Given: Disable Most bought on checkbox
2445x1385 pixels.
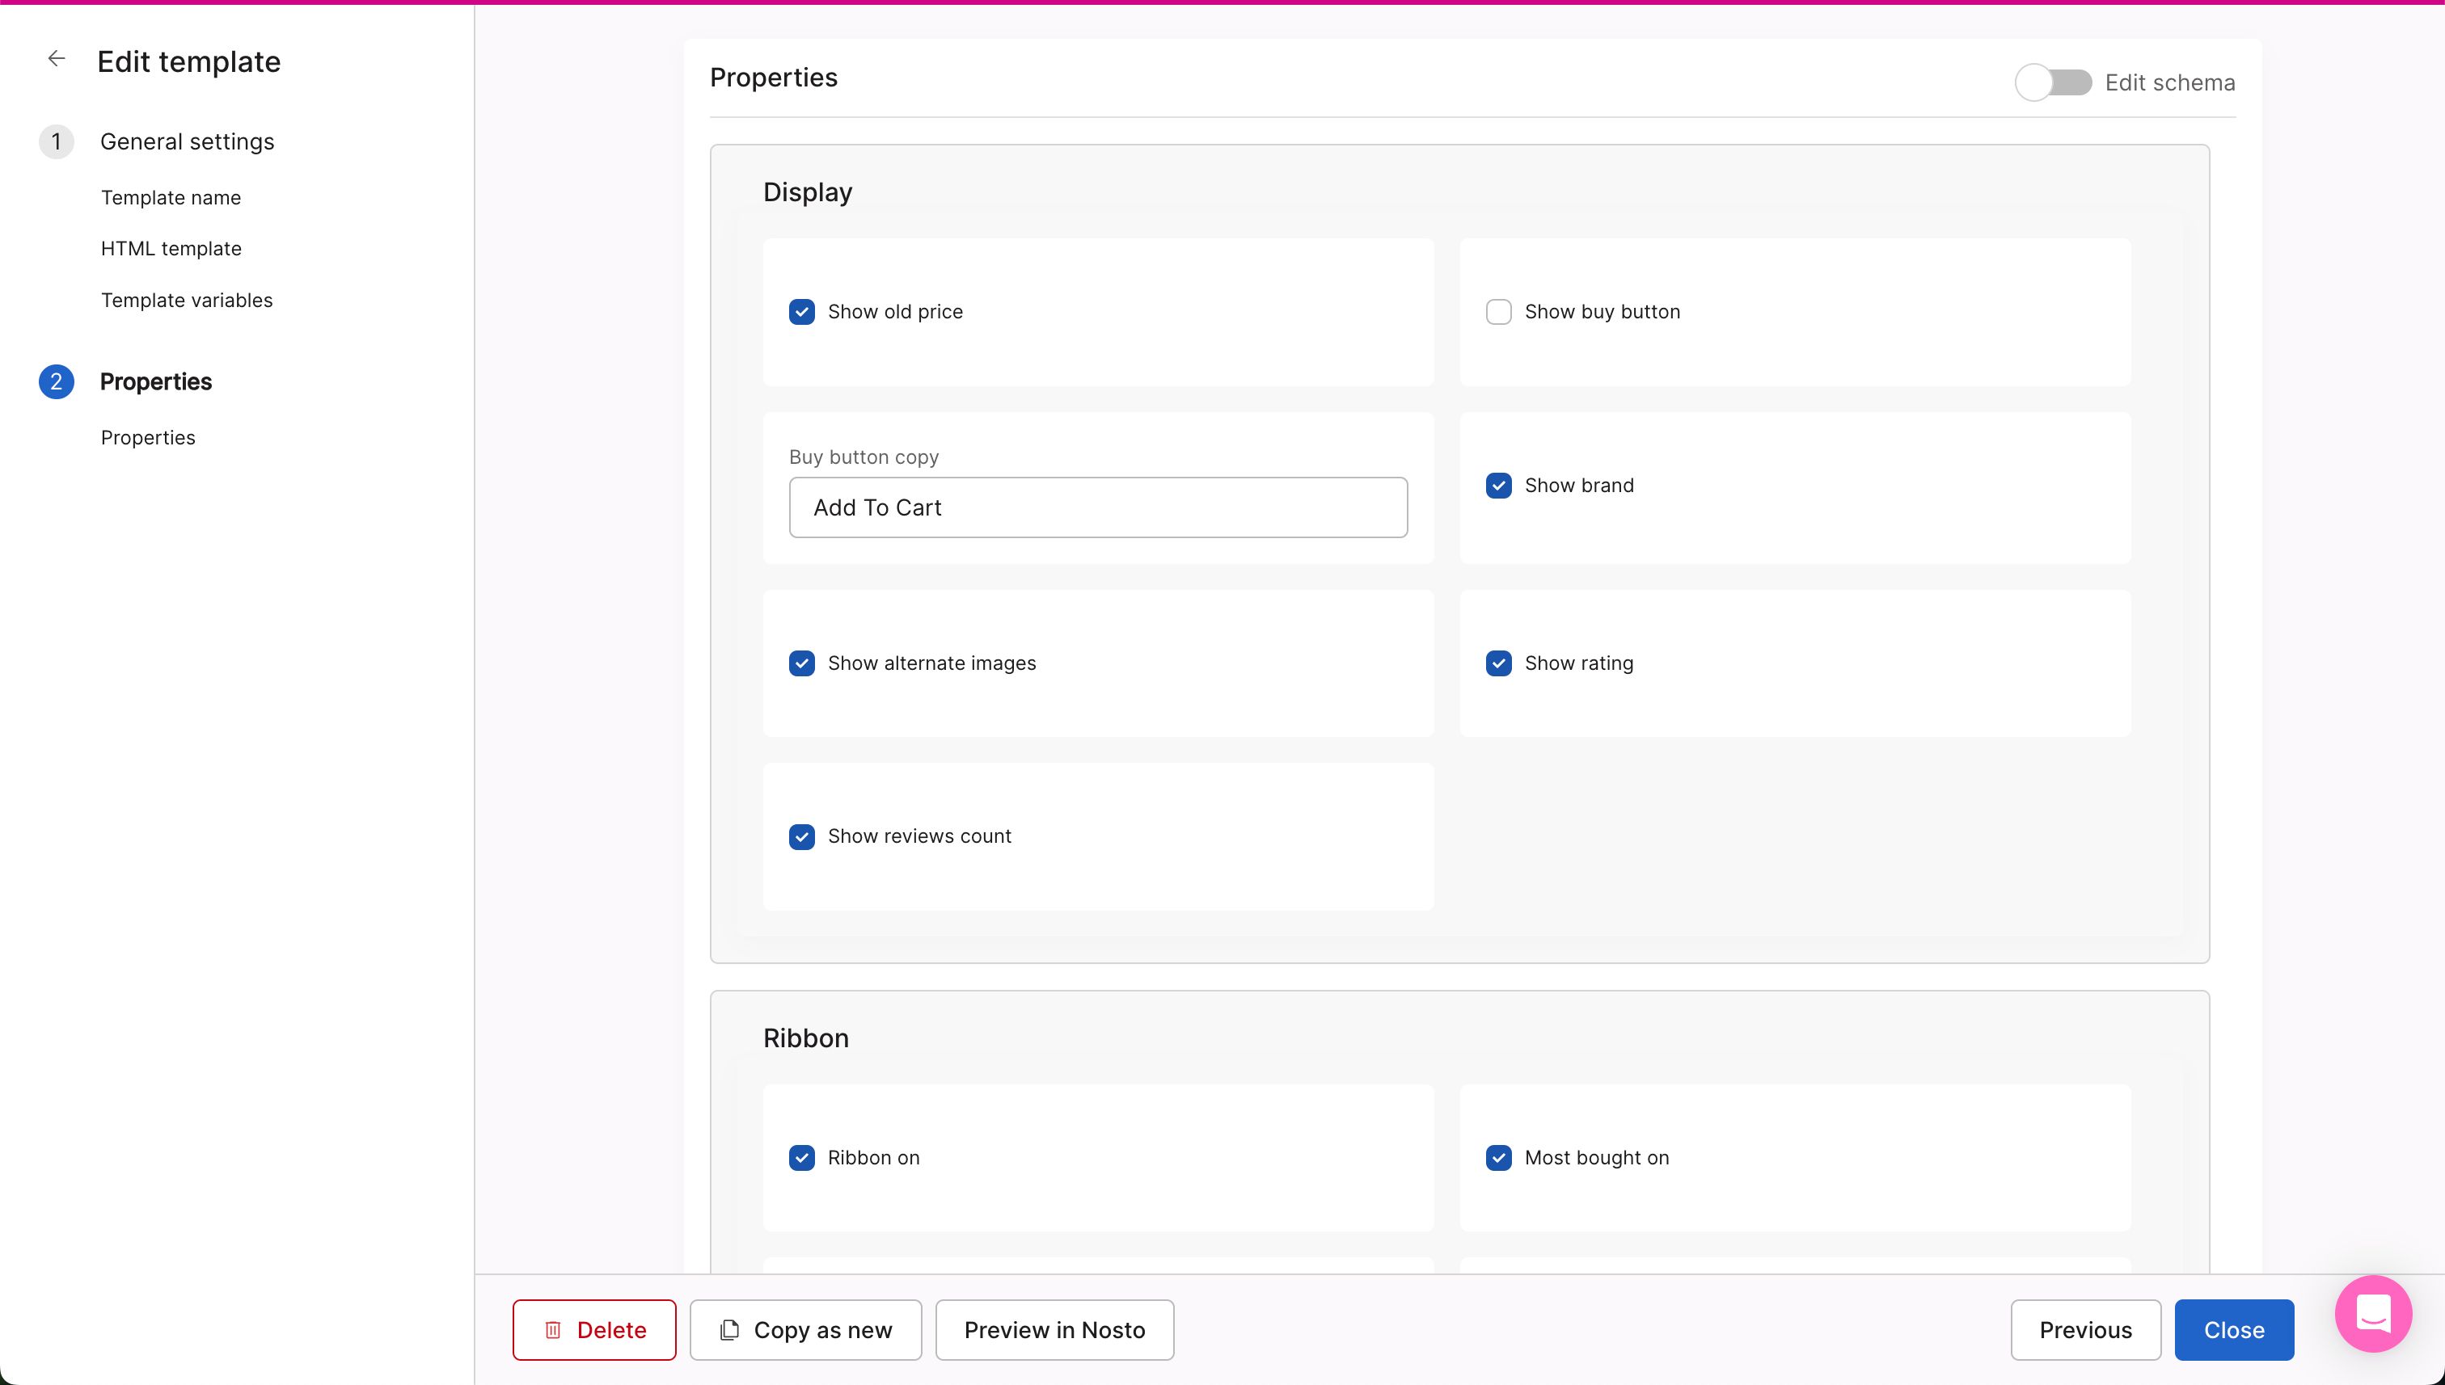Looking at the screenshot, I should coord(1498,1158).
